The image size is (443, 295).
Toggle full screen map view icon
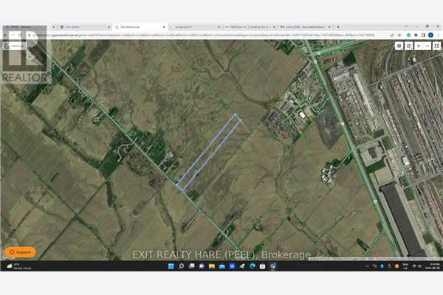(x=437, y=46)
